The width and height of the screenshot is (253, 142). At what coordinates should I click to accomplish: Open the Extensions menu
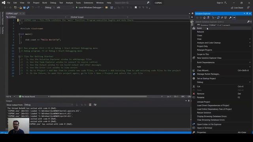tap(89, 3)
